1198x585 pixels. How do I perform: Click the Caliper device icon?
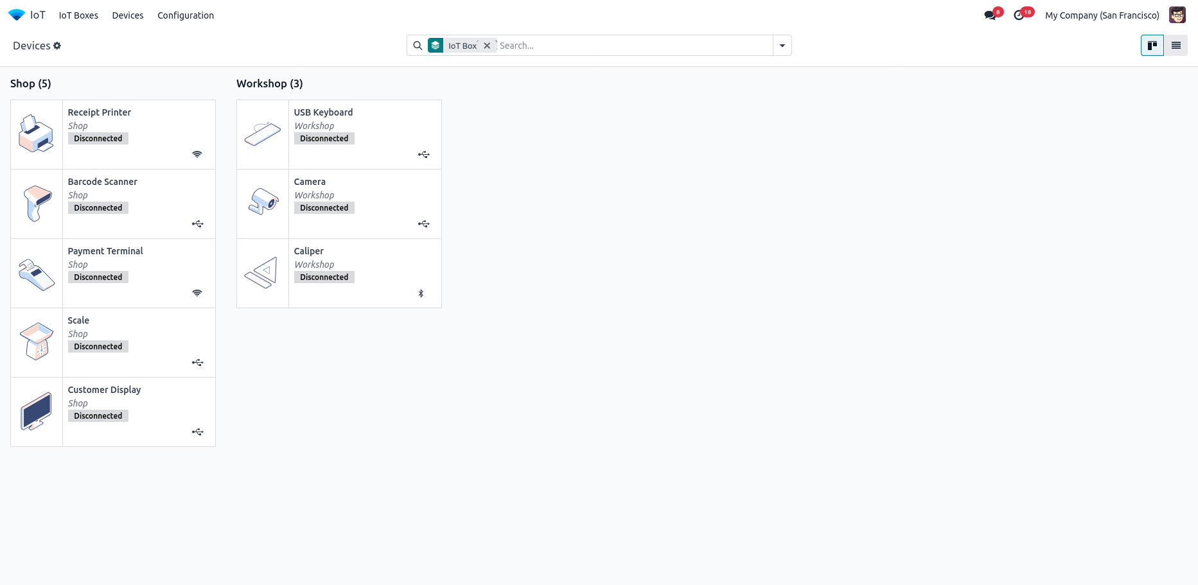pyautogui.click(x=263, y=274)
